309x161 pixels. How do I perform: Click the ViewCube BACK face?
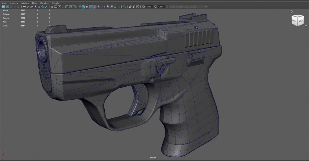coord(301,21)
